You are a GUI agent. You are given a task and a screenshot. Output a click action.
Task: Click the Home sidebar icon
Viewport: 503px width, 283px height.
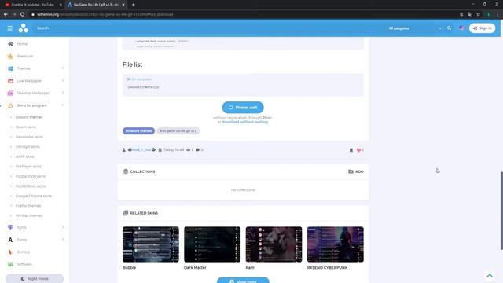click(x=10, y=44)
